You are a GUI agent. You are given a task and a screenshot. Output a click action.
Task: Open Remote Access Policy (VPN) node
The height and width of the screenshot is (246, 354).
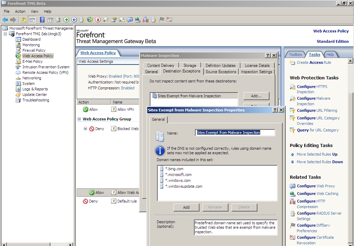[45, 72]
